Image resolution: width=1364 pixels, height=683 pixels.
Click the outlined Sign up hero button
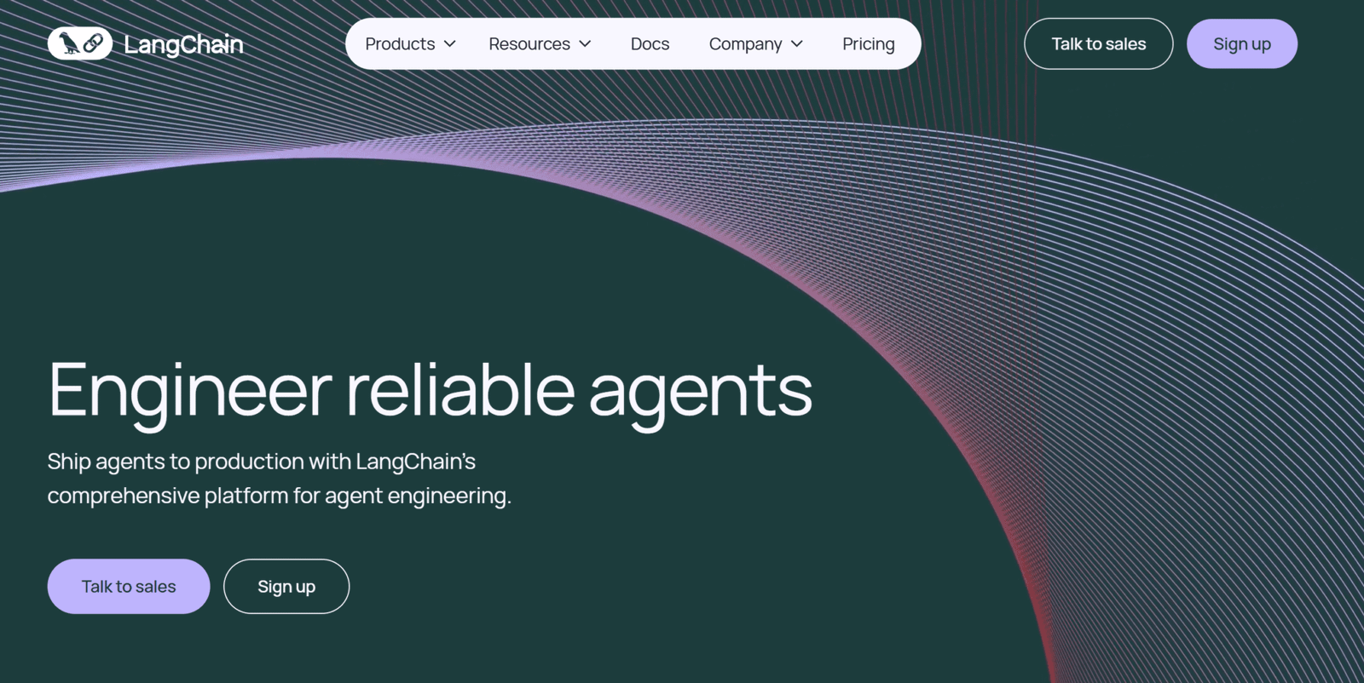[286, 586]
